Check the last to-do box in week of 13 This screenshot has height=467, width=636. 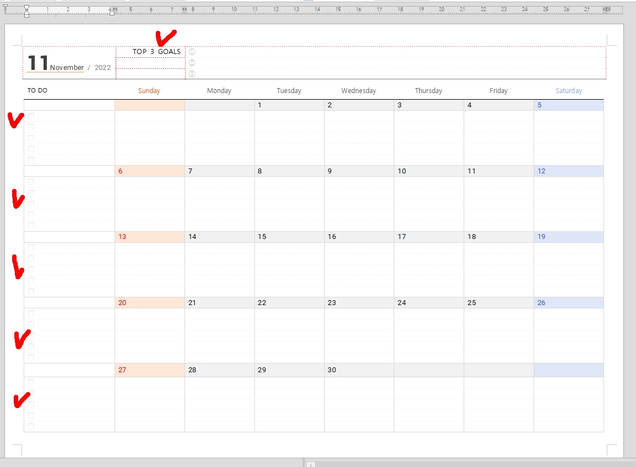(x=31, y=291)
